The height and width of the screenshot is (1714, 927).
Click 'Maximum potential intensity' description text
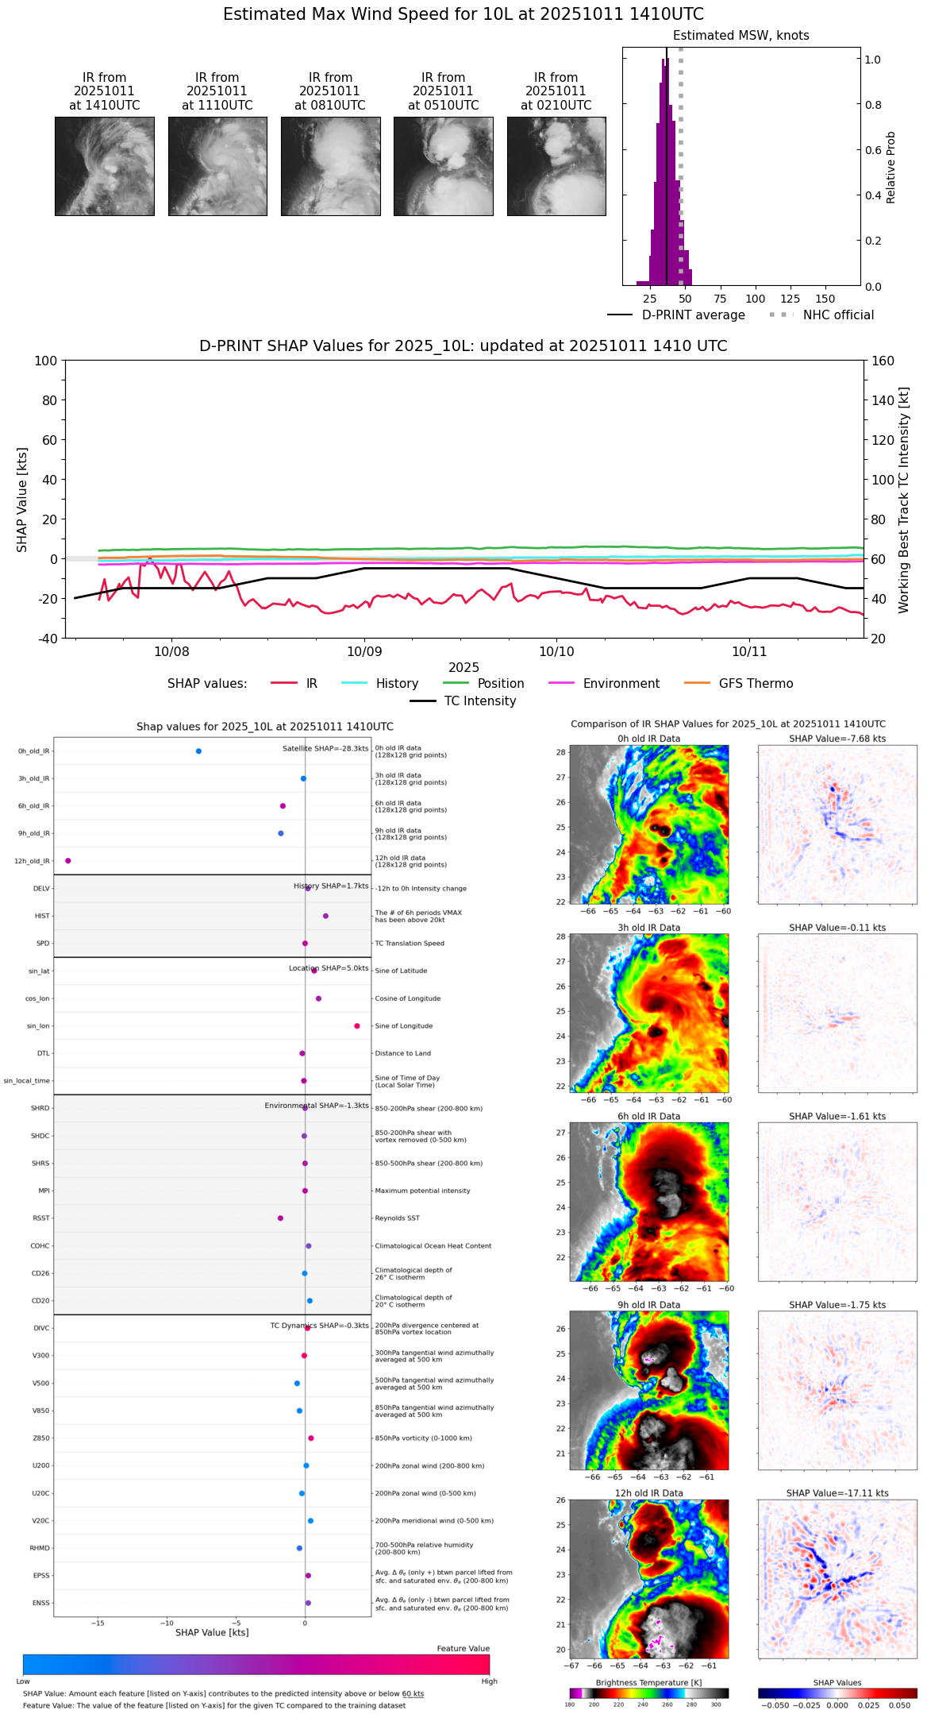(x=422, y=1191)
